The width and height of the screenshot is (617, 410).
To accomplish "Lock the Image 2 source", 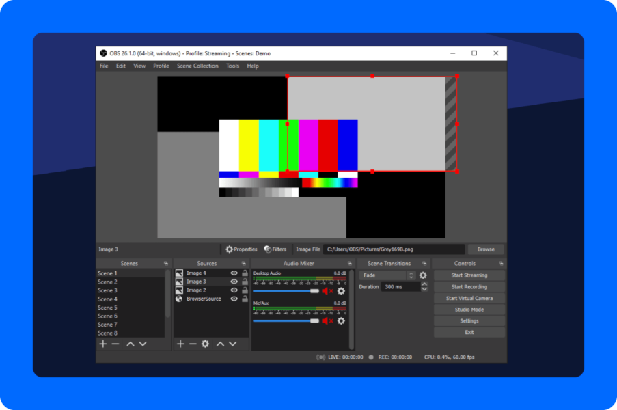I will (x=244, y=290).
